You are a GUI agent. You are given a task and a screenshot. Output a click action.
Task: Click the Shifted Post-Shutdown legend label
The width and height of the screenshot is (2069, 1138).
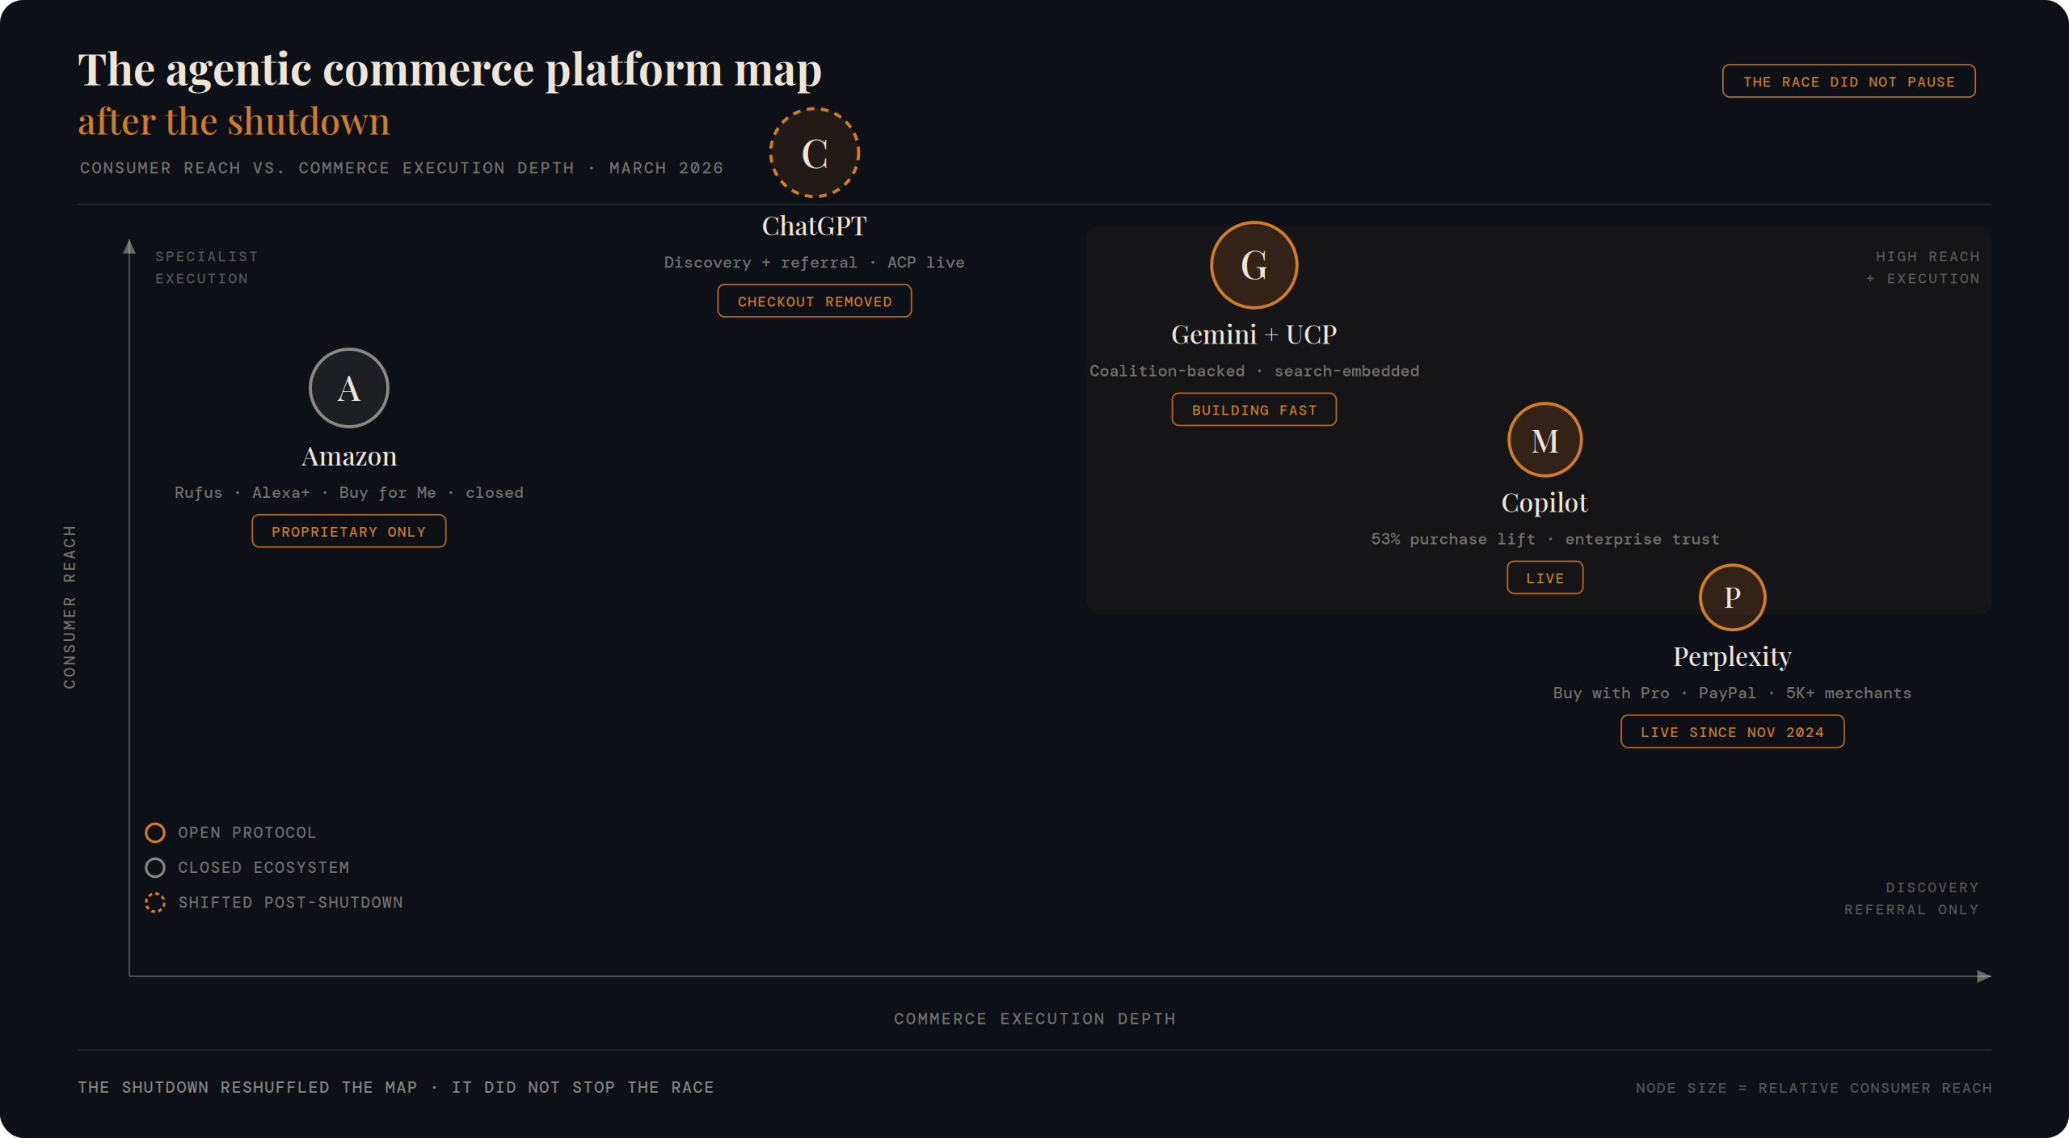pos(290,902)
